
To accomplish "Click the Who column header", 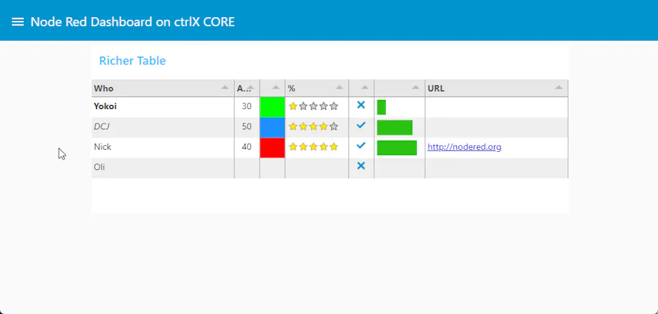I will click(x=163, y=88).
